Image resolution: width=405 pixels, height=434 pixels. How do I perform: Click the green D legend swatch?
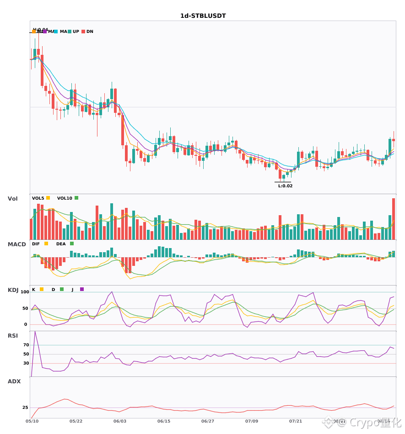coord(62,289)
